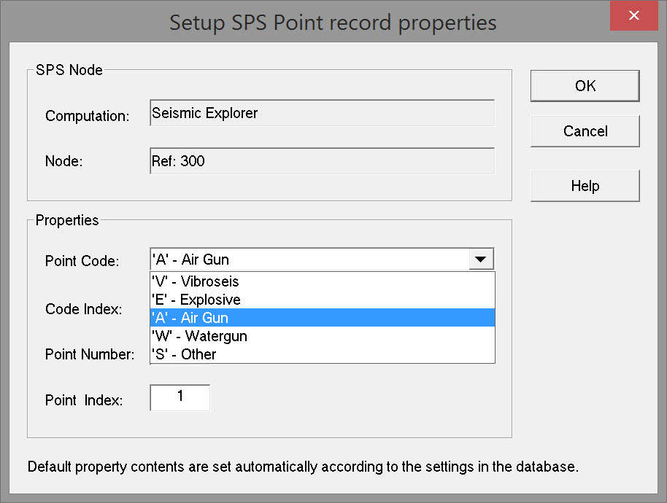
Task: Click the Point Code label
Action: [82, 261]
